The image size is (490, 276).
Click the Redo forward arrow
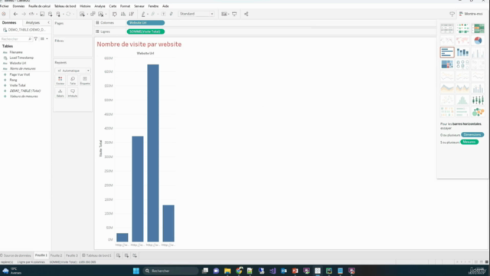coord(24,14)
